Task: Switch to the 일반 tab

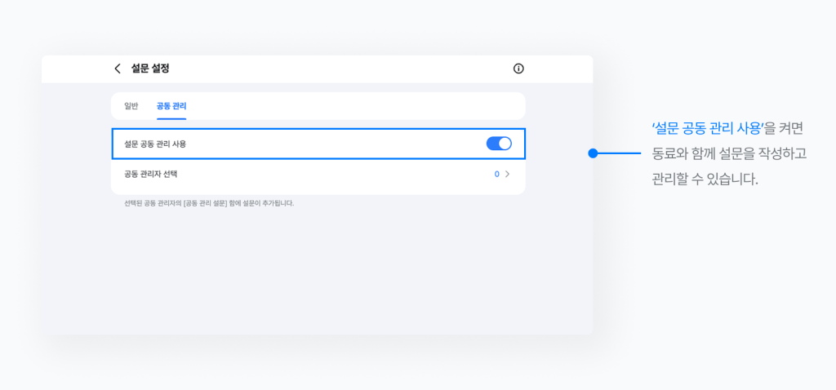Action: coord(131,106)
